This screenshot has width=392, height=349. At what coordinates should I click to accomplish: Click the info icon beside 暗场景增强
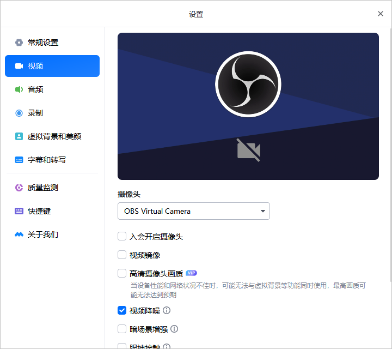[x=174, y=329]
